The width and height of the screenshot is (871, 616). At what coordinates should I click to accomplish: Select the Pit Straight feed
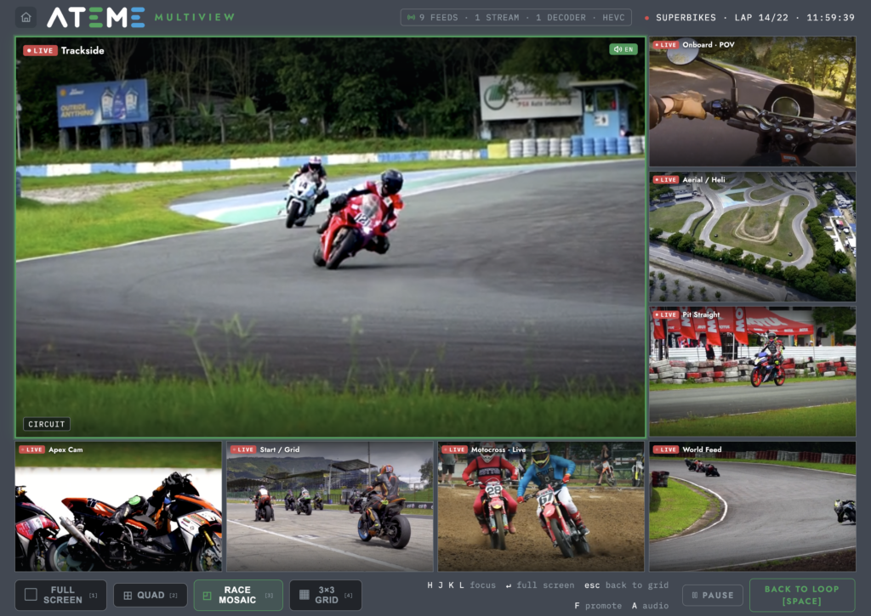click(x=753, y=371)
